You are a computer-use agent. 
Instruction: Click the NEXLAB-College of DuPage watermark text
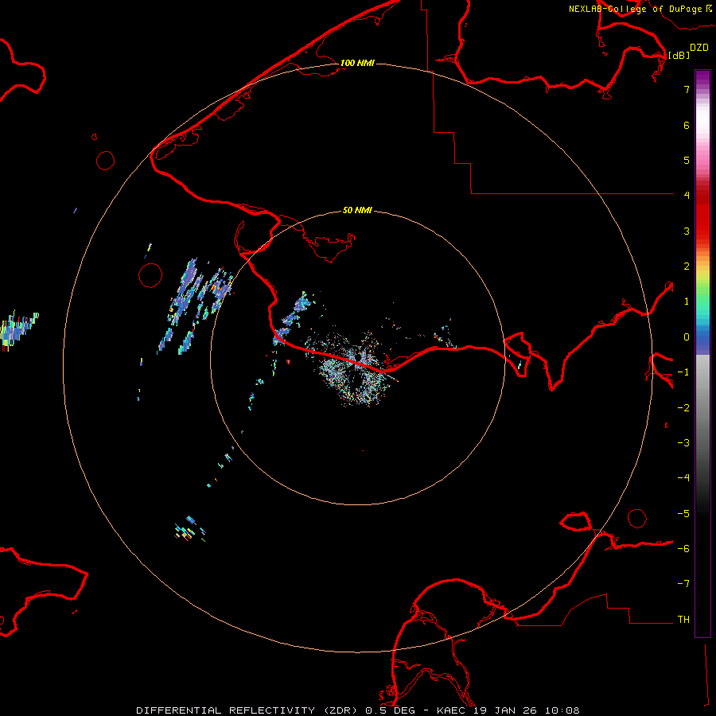636,9
